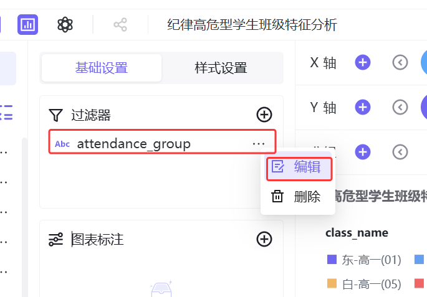Click the 东-高一(01) legend color swatch
This screenshot has height=297, width=427.
[x=332, y=260]
